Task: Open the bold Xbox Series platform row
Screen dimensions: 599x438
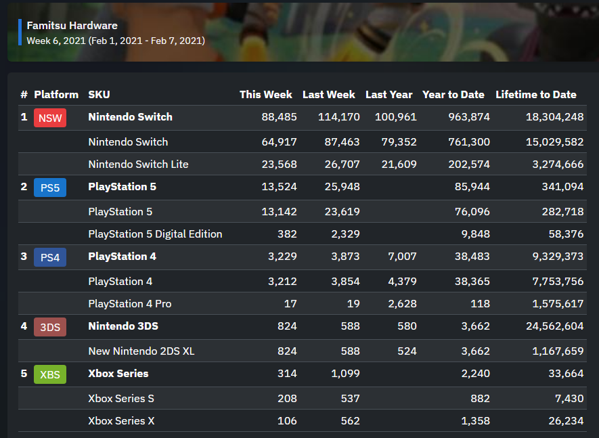Action: (x=302, y=374)
